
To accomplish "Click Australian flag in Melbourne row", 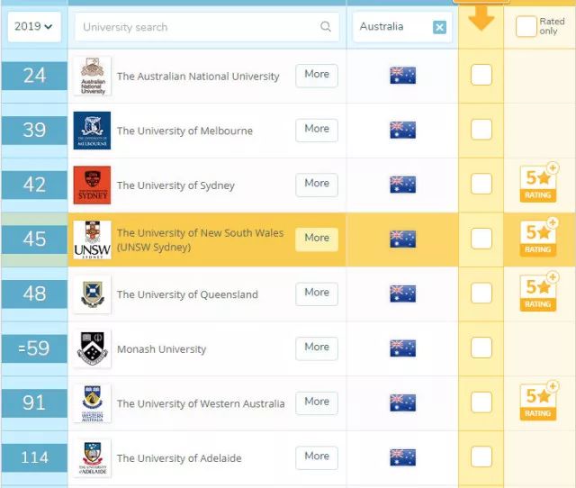I will coord(403,130).
